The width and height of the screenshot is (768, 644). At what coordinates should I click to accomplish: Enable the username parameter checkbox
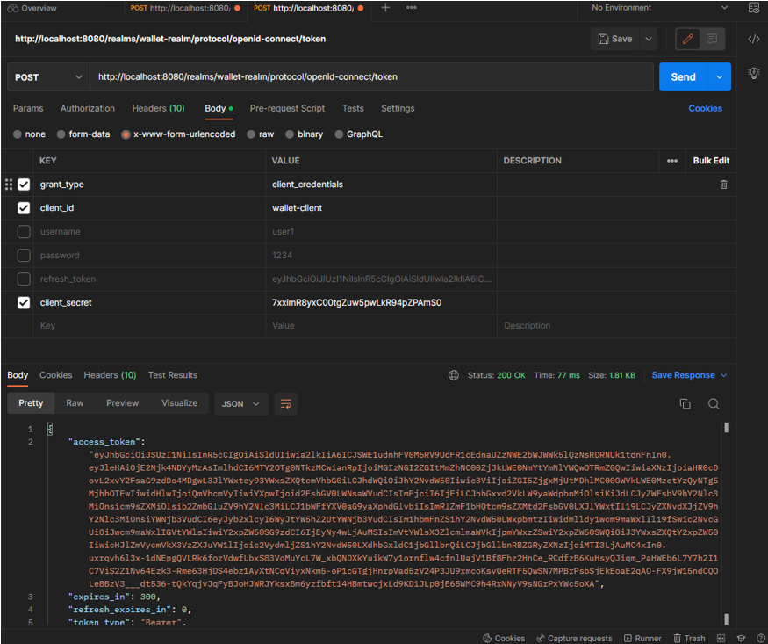coord(23,231)
